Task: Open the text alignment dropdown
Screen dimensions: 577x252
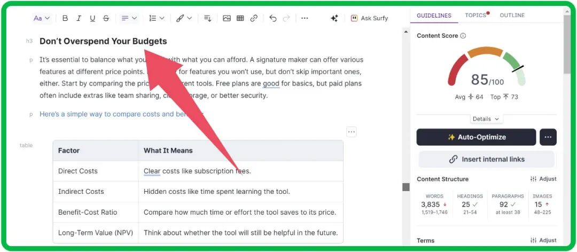Action: pos(129,18)
